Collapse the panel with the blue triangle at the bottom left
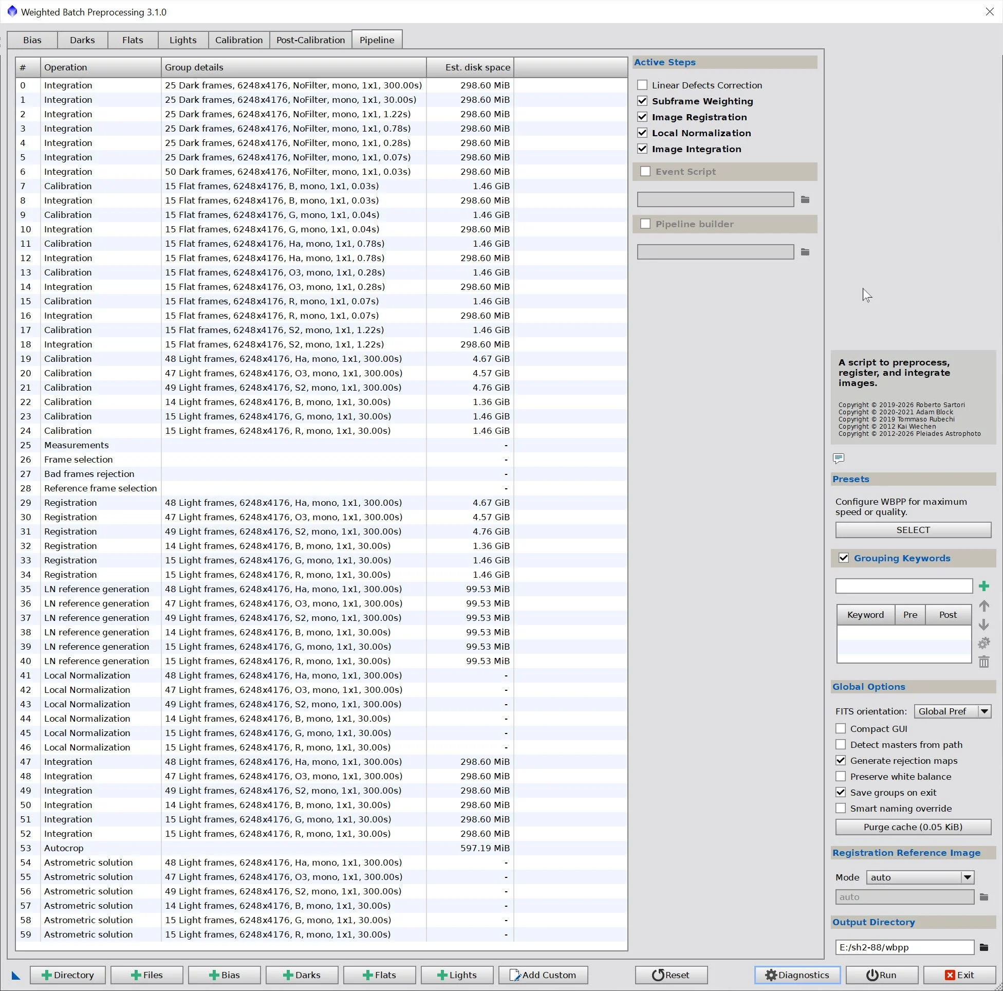Screen dimensions: 1003x991 point(15,976)
